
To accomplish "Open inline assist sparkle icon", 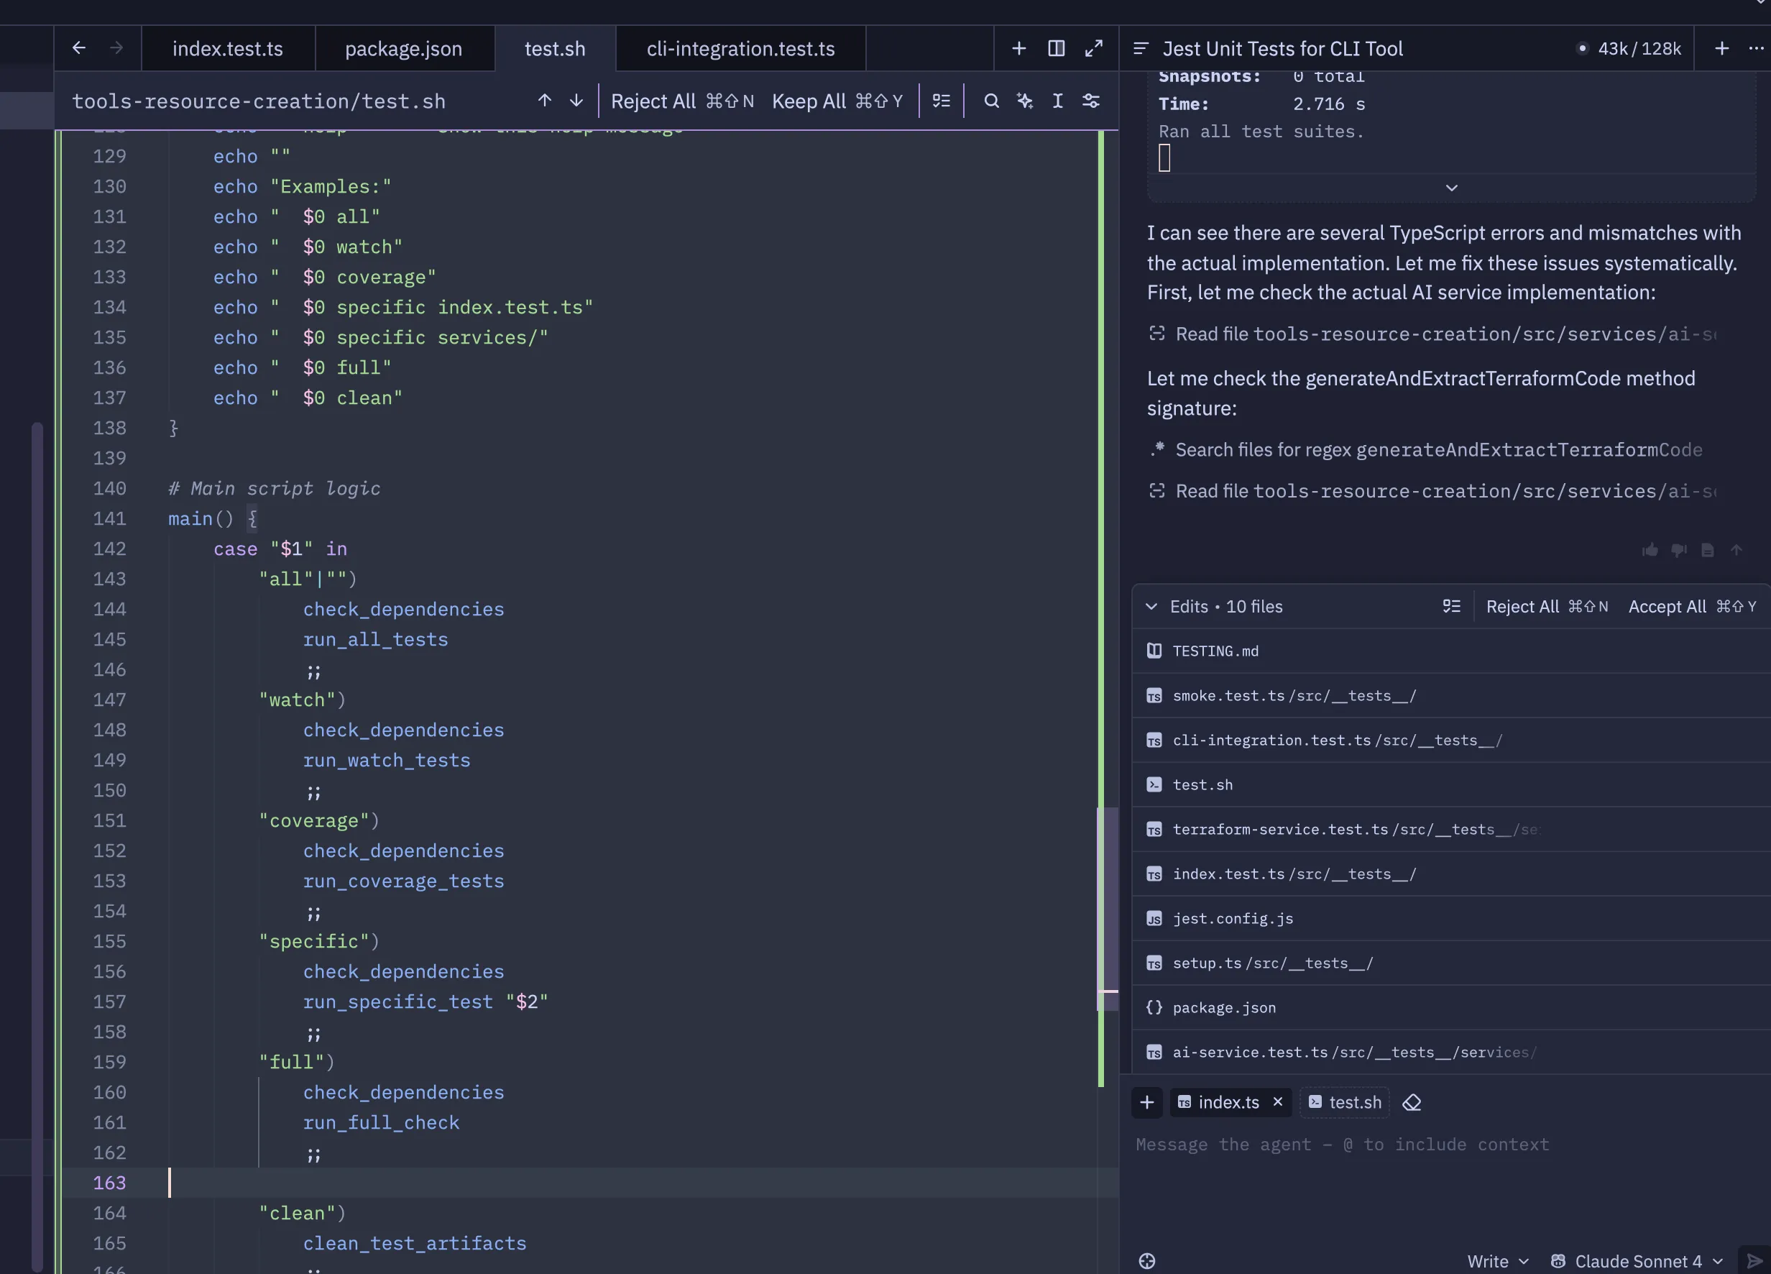I will point(1024,101).
